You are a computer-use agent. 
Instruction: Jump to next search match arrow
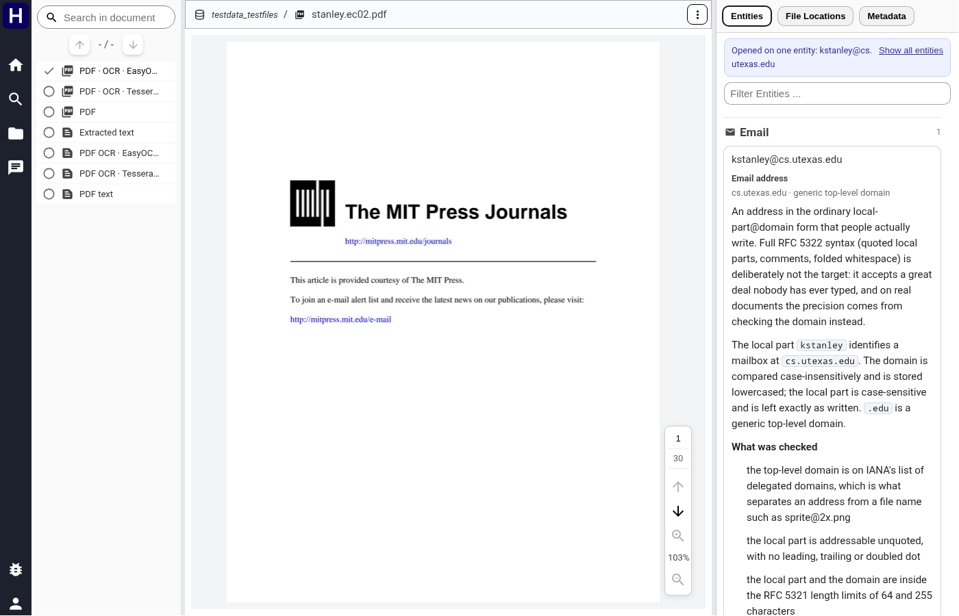(x=133, y=44)
